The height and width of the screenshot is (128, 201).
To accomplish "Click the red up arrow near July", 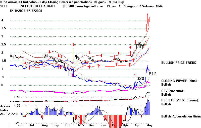I will [30, 68].
